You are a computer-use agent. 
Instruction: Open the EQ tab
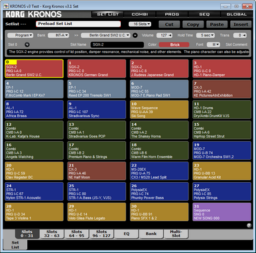click(126, 234)
